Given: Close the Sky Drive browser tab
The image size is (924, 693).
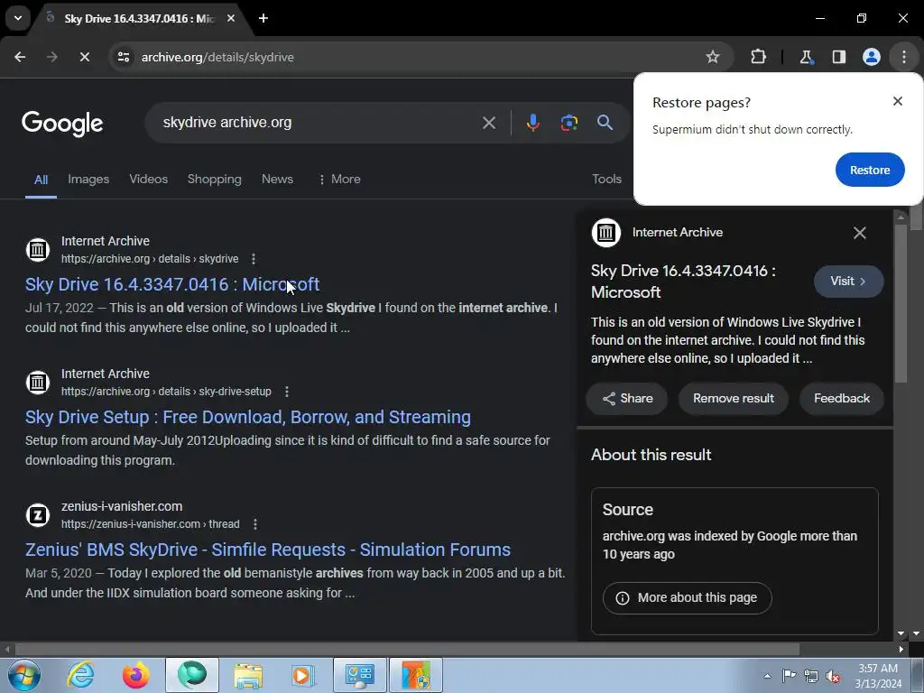Looking at the screenshot, I should 231,18.
